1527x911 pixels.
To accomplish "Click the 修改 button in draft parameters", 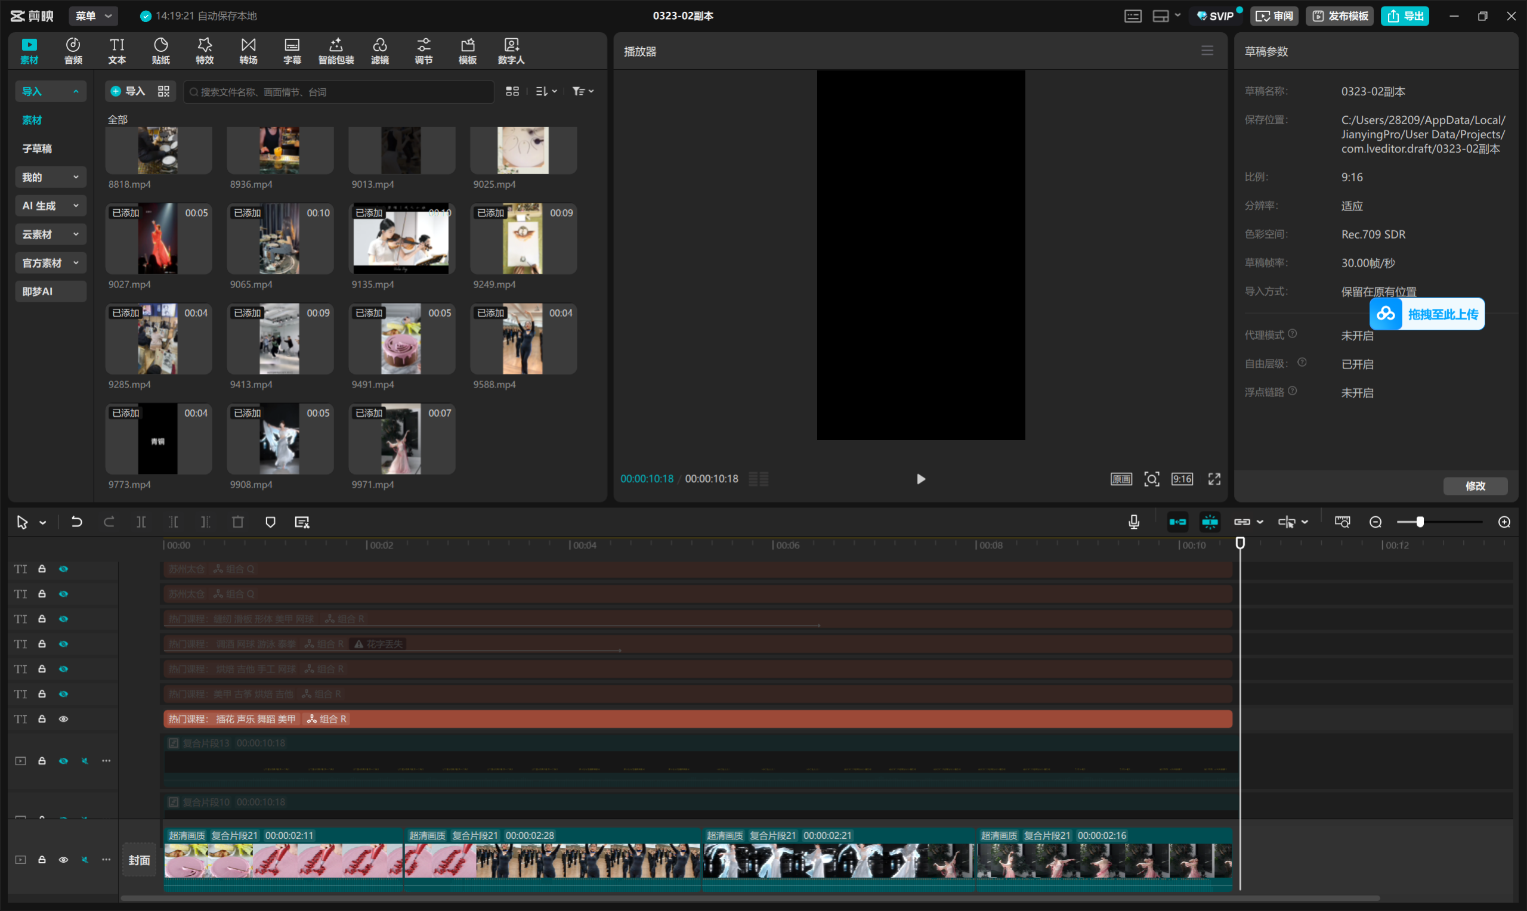I will (x=1475, y=485).
